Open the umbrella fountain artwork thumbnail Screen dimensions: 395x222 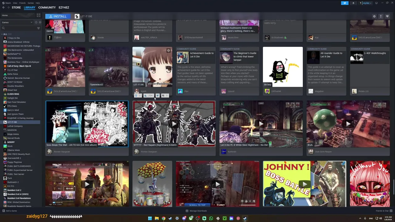pyautogui.click(x=152, y=184)
